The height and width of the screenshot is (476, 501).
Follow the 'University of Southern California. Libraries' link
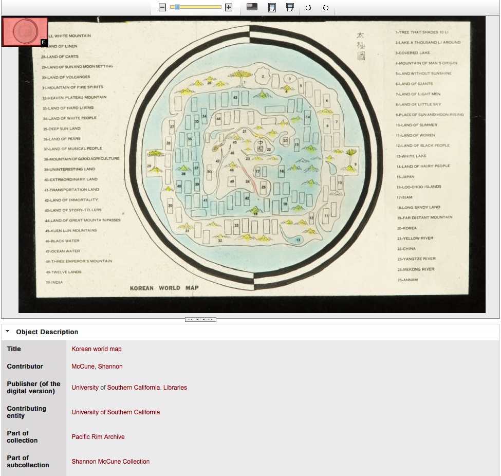129,388
